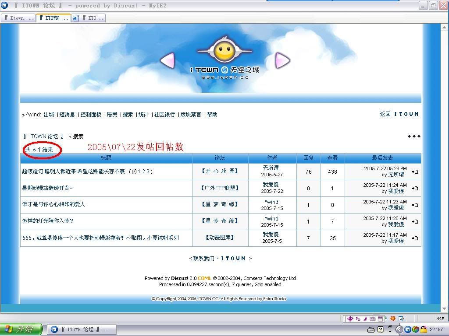
Task: Go to page 2 of 超级造句 thread
Action: pyautogui.click(x=143, y=171)
